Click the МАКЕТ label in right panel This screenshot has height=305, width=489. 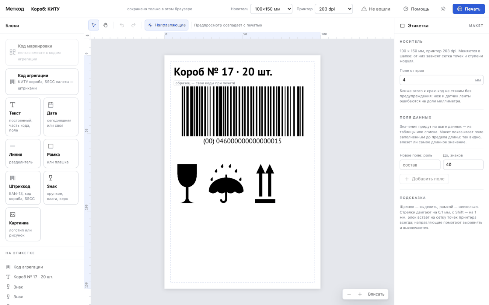(x=476, y=26)
